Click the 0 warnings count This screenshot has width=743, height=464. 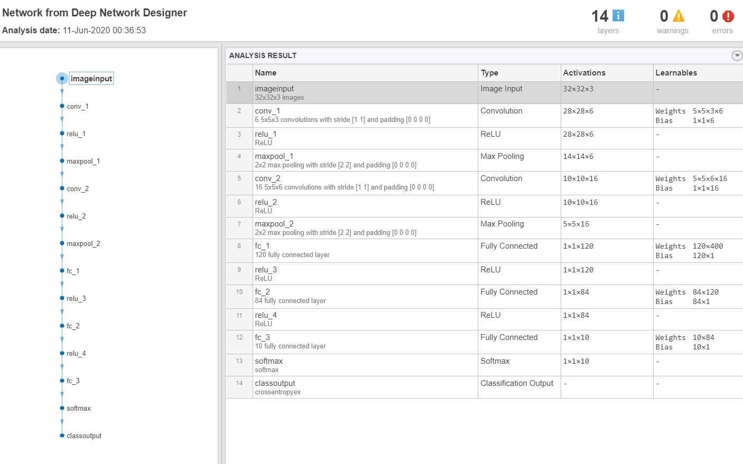tap(664, 16)
